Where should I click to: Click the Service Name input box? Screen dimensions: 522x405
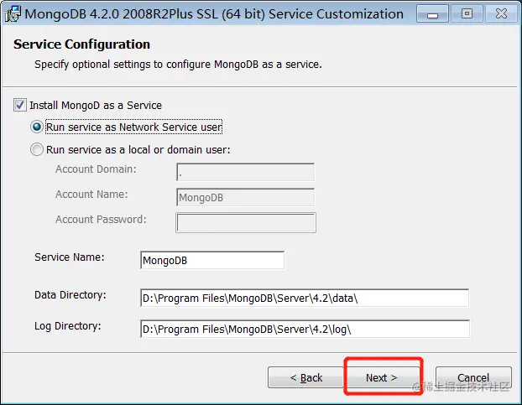tap(211, 260)
